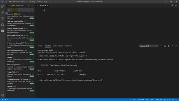Install the WSL workspaceFolder extension
The image size is (179, 101).
pyautogui.click(x=32, y=26)
